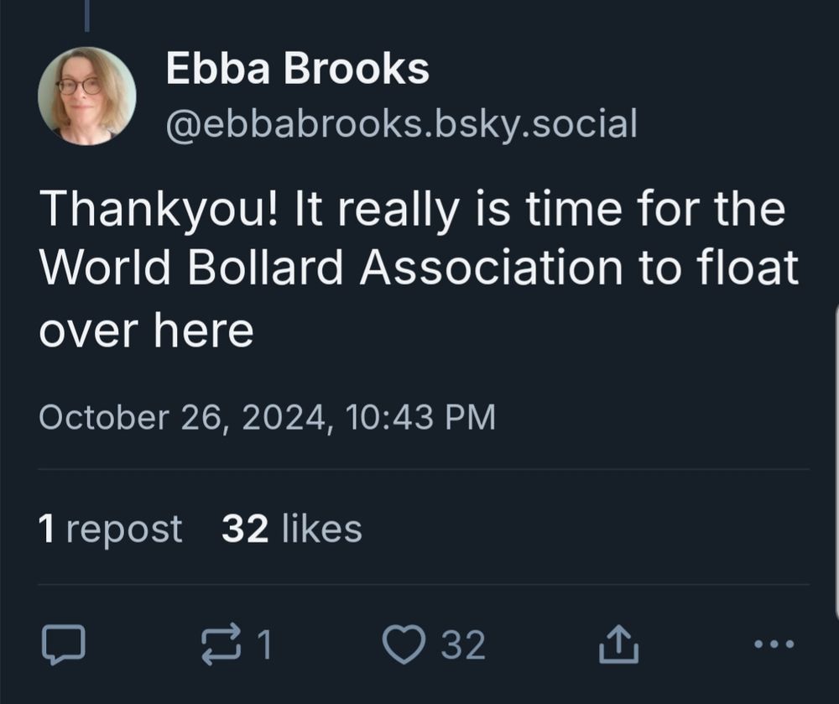Click the repost count next to arrows

point(263,643)
